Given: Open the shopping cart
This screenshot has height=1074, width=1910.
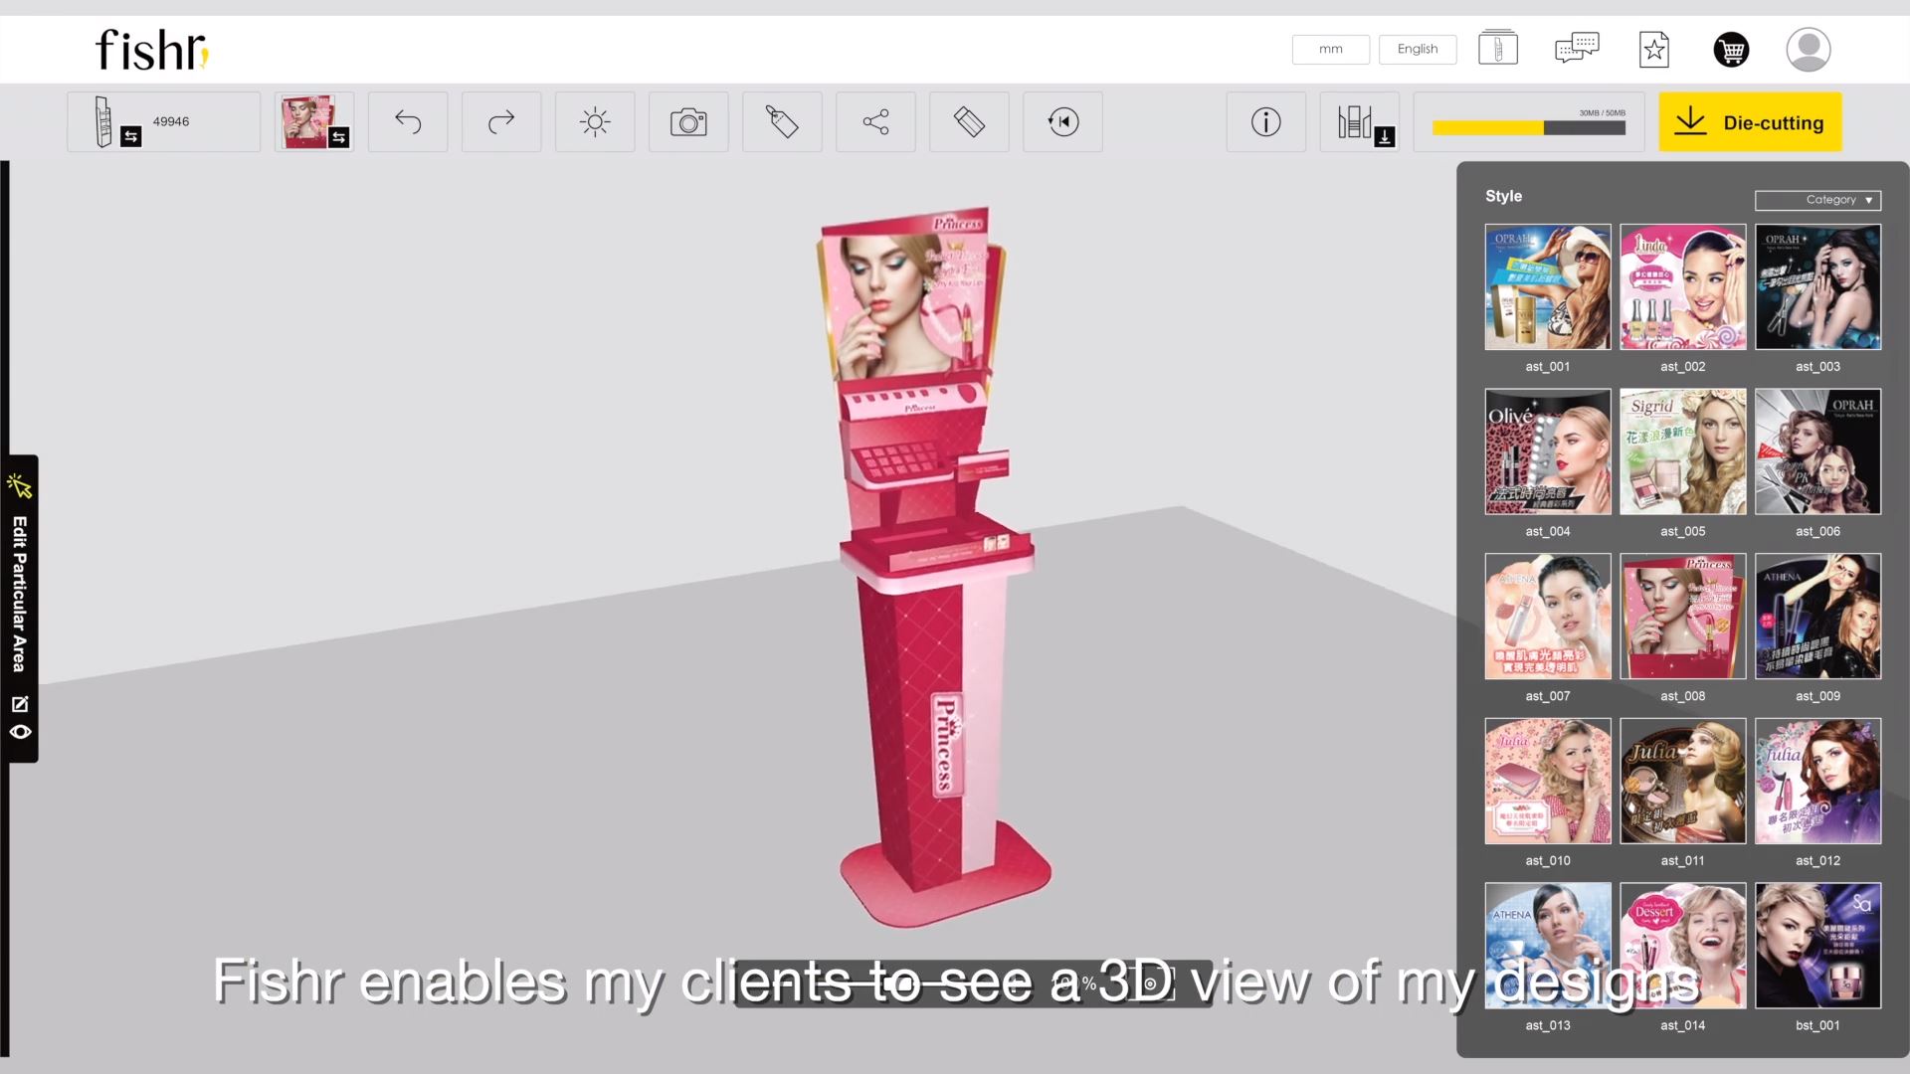Looking at the screenshot, I should point(1731,50).
